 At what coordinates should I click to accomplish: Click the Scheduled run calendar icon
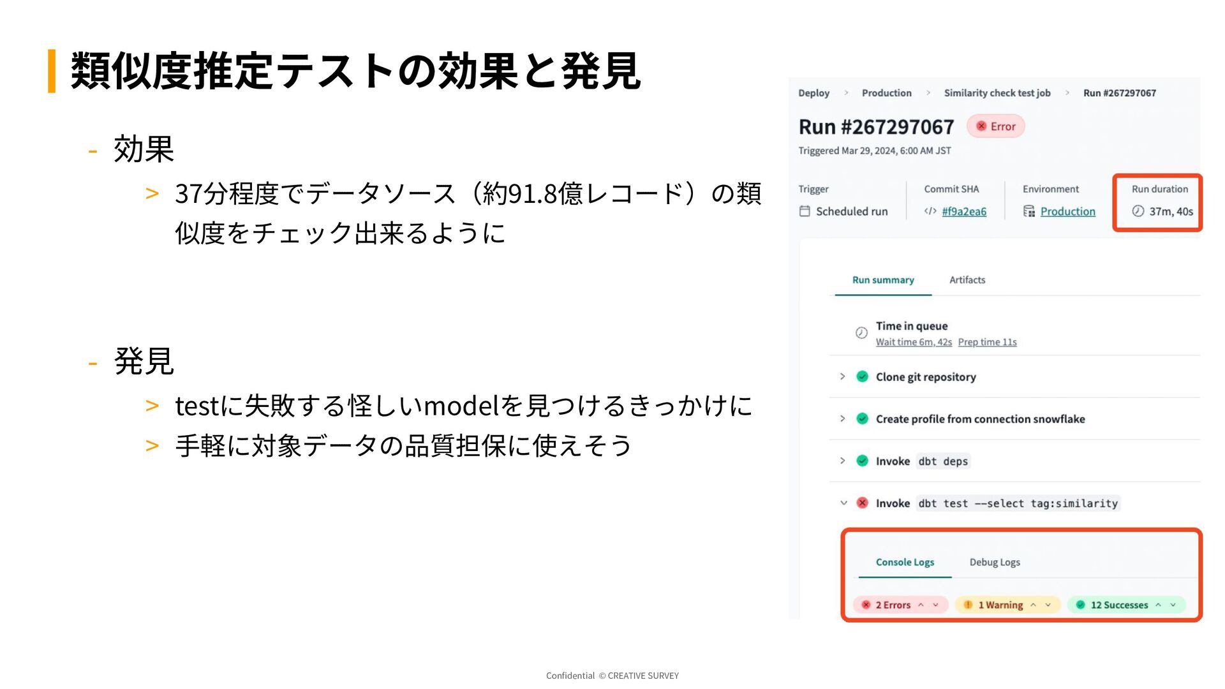tap(805, 211)
